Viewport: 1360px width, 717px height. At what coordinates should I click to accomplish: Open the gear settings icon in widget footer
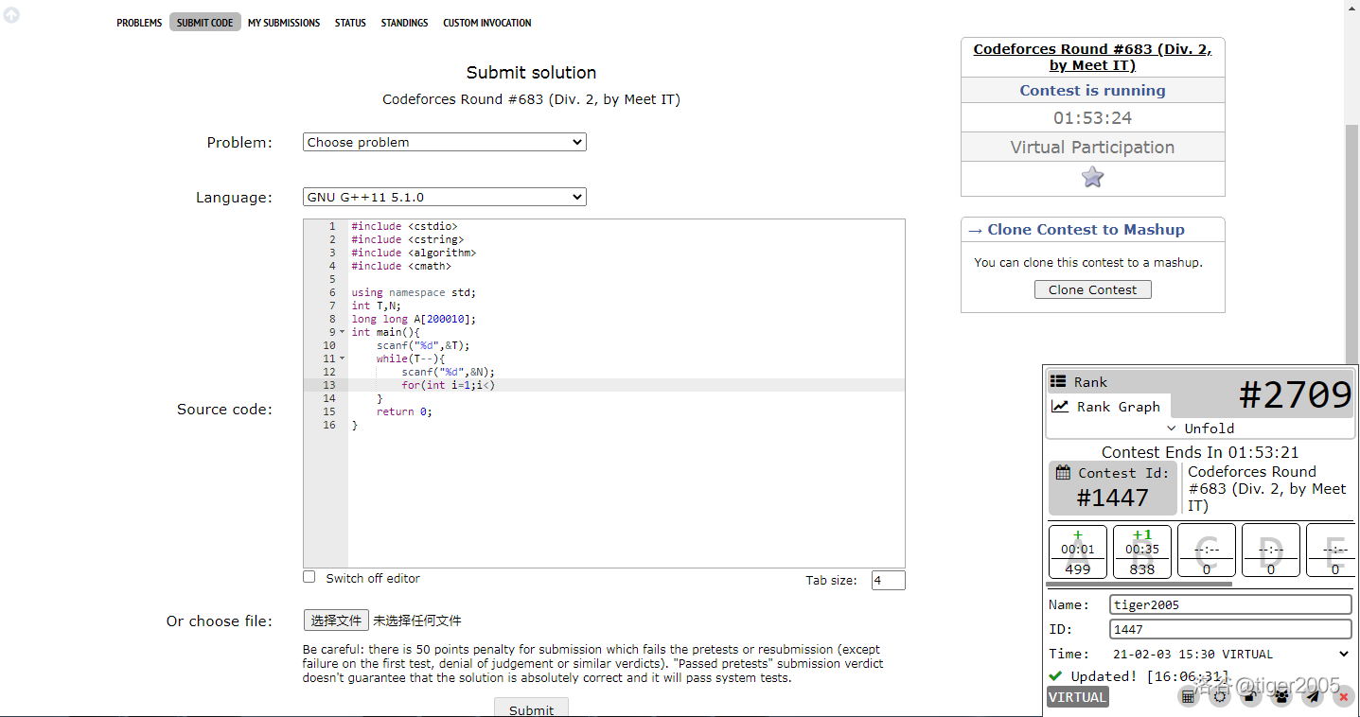pyautogui.click(x=1220, y=696)
